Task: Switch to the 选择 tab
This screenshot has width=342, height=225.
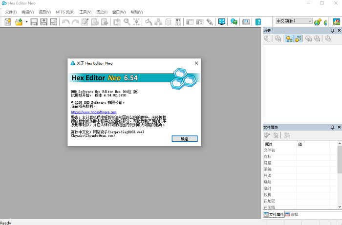Action: [x=292, y=214]
